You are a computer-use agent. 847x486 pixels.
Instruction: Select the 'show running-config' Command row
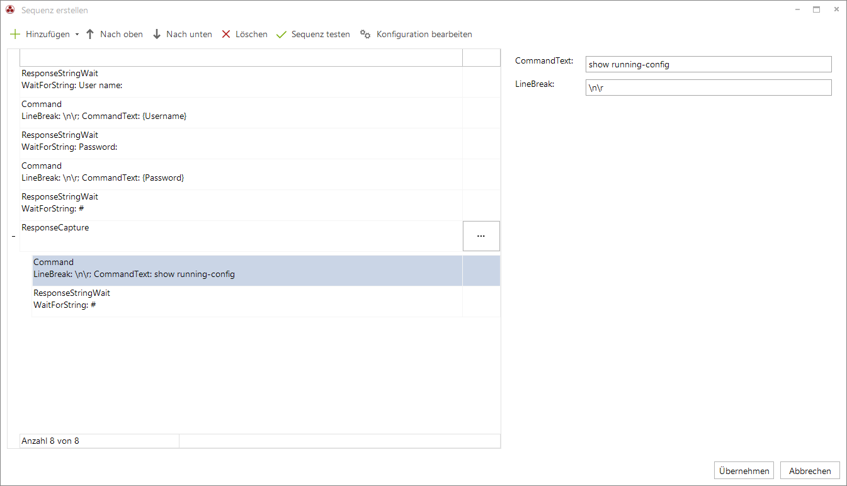pyautogui.click(x=266, y=271)
